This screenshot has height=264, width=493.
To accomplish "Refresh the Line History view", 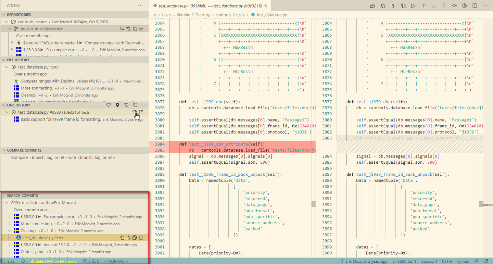I will [135, 105].
